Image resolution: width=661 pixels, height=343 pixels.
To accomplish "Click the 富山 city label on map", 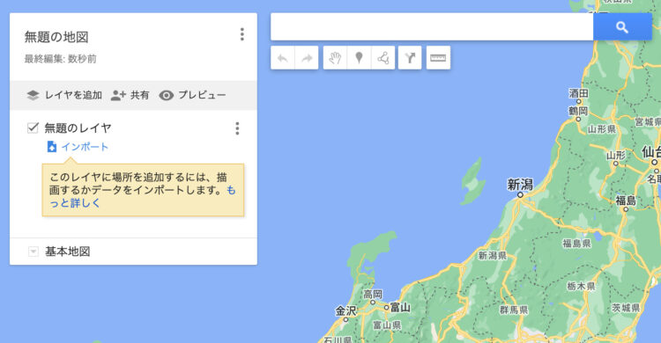I will pyautogui.click(x=399, y=308).
